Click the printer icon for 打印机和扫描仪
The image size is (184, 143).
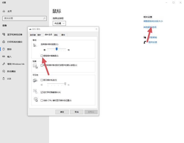(x=4, y=42)
